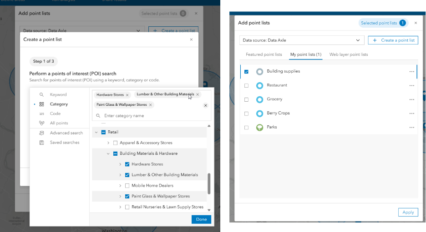Check Apparel & Accessory Stores
The image size is (426, 232).
pyautogui.click(x=115, y=143)
